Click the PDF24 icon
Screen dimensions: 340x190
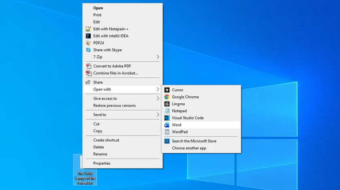[x=88, y=43]
